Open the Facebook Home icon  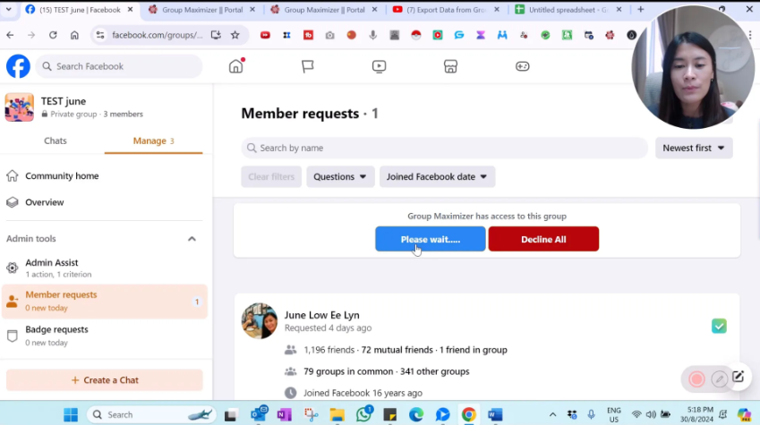coord(236,66)
